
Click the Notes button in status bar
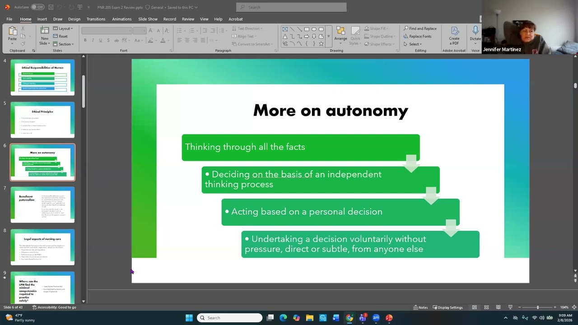click(420, 307)
